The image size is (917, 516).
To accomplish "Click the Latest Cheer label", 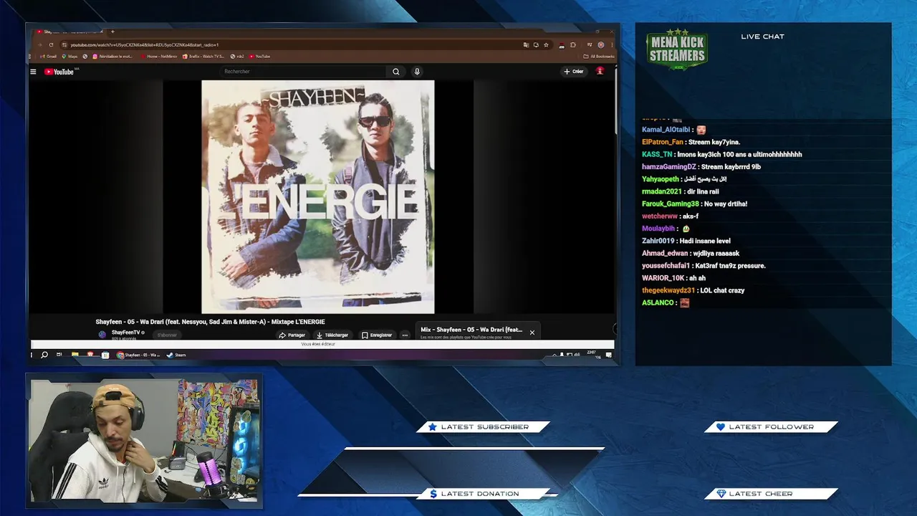I will click(x=760, y=494).
